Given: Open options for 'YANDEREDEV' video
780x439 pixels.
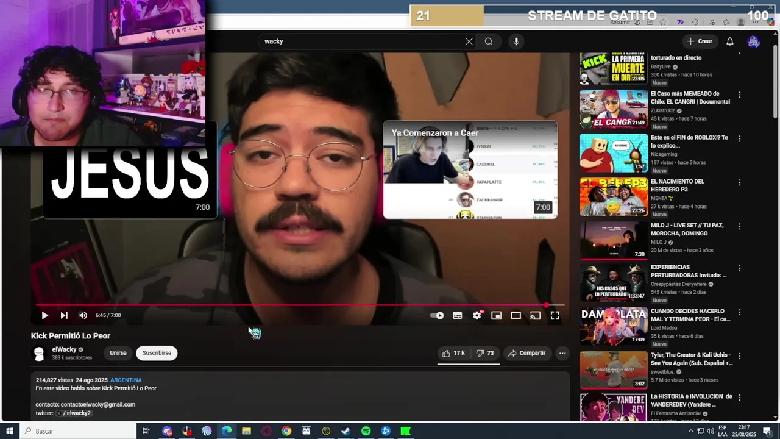Looking at the screenshot, I should click(740, 398).
